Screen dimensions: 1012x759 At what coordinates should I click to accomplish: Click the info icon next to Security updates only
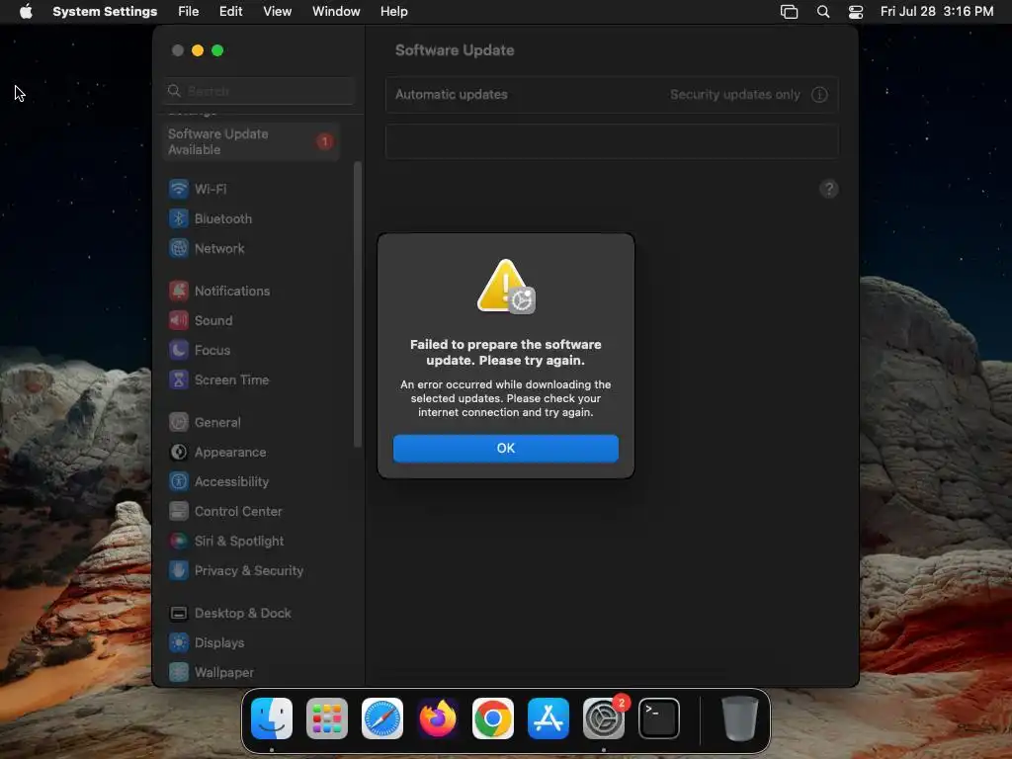(x=819, y=95)
